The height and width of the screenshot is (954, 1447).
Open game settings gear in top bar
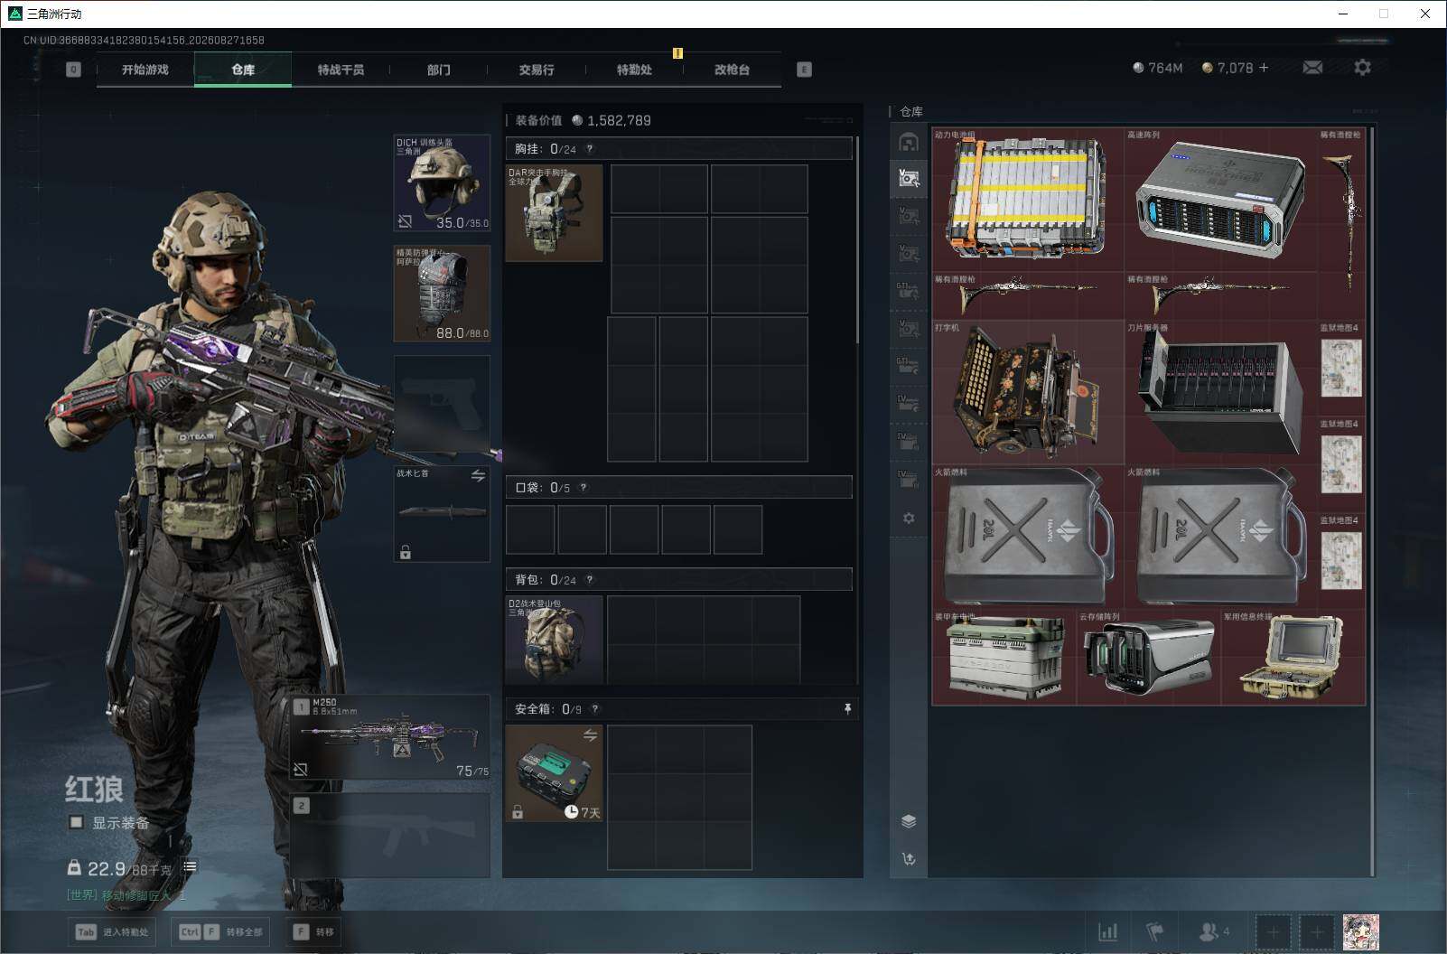tap(1362, 68)
